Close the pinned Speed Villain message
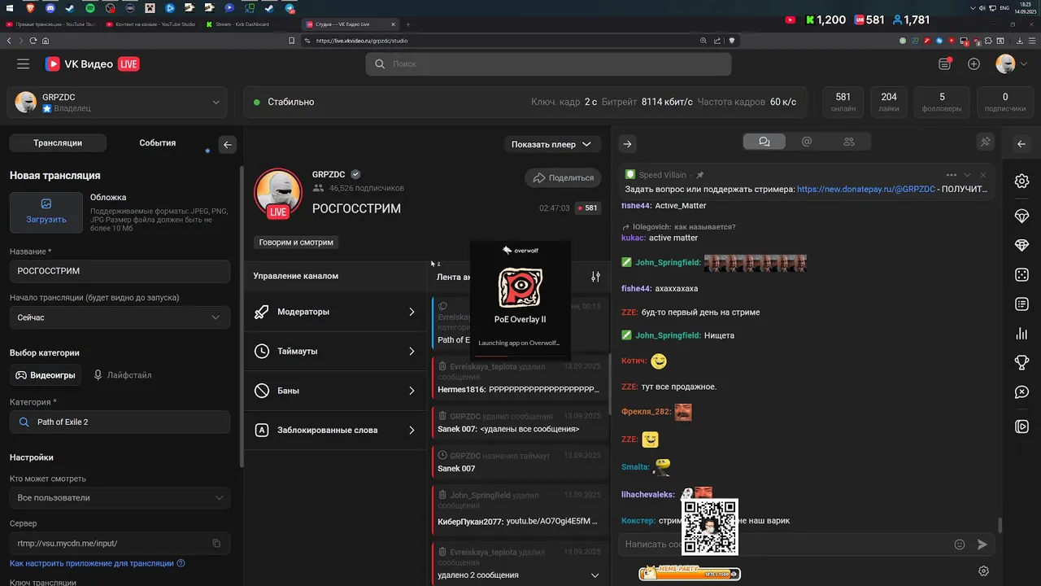Screen dimensions: 1041x586 (982, 175)
